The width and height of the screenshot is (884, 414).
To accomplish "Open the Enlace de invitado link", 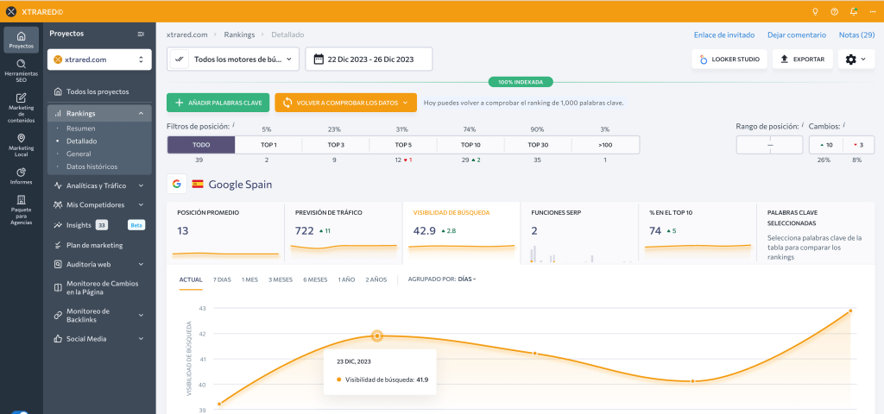I will (x=724, y=34).
